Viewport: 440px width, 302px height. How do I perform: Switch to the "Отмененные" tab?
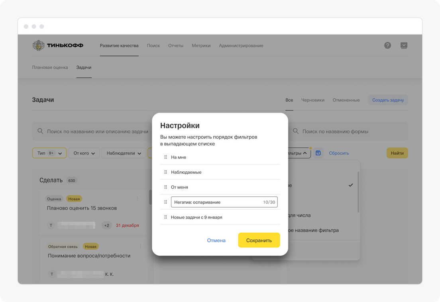346,100
